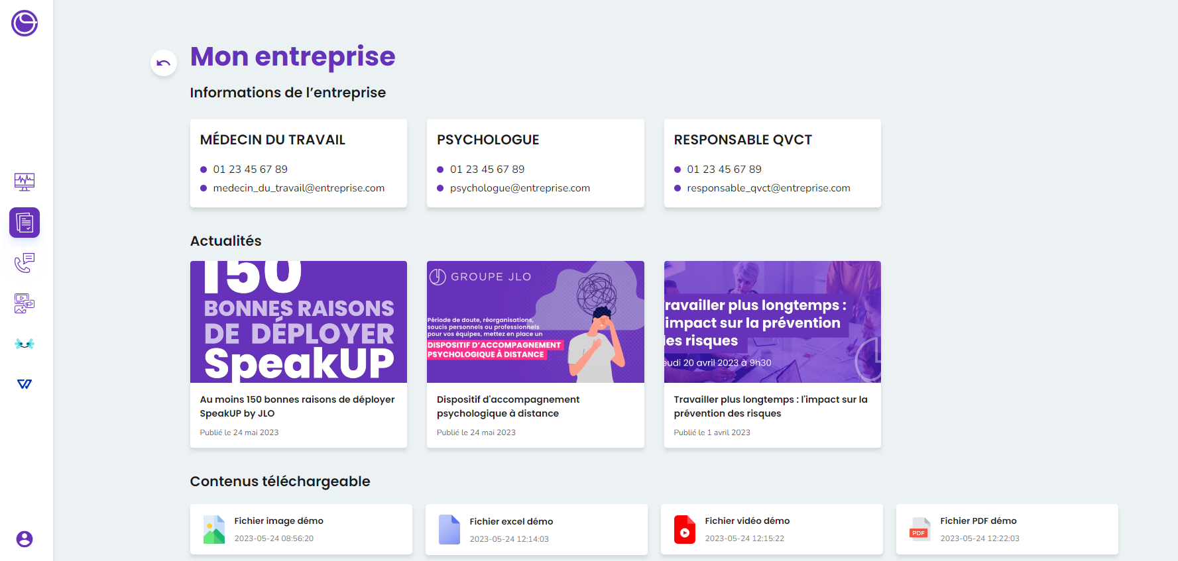Click the smiling face mascot icon
The image size is (1178, 561).
[25, 344]
